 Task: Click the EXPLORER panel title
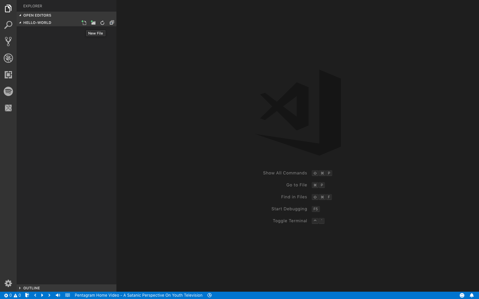click(33, 6)
